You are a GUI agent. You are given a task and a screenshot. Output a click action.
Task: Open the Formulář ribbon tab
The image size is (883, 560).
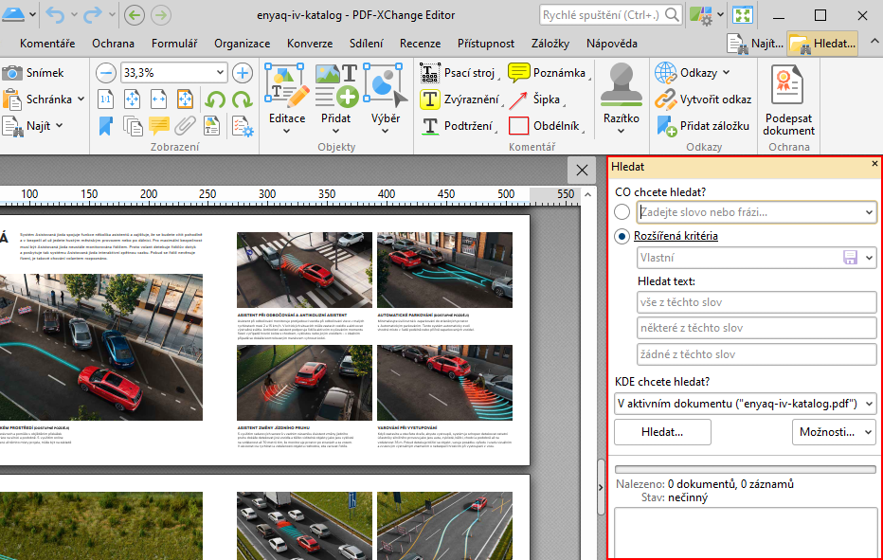[174, 44]
